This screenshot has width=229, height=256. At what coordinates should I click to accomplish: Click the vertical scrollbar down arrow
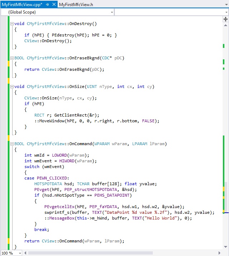pyautogui.click(x=225, y=247)
